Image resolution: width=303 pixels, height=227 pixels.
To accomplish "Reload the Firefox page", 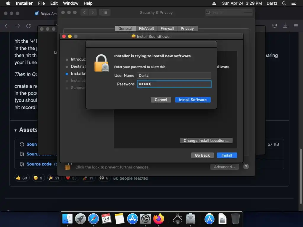I will pos(28,26).
